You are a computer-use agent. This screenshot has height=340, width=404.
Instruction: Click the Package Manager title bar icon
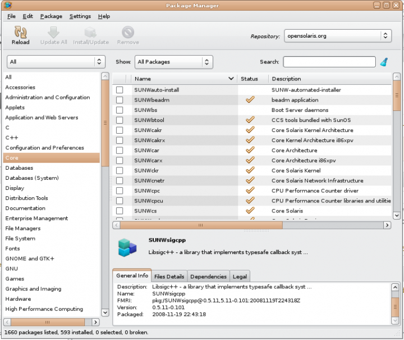8,5
